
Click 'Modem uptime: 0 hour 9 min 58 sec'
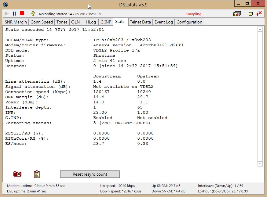pos(36,186)
